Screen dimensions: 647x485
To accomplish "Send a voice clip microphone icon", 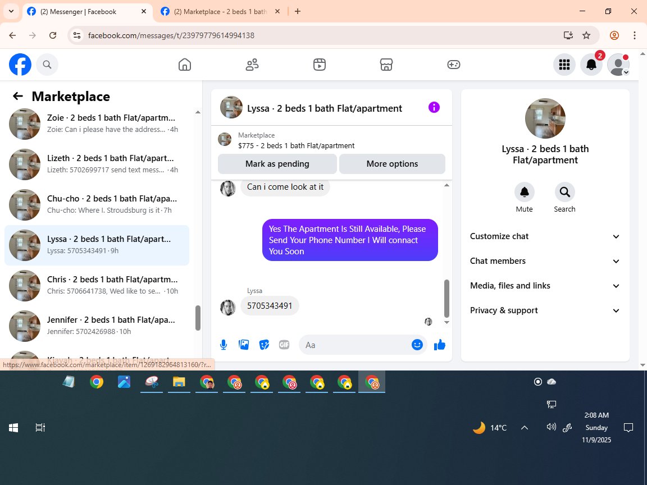I will (223, 345).
